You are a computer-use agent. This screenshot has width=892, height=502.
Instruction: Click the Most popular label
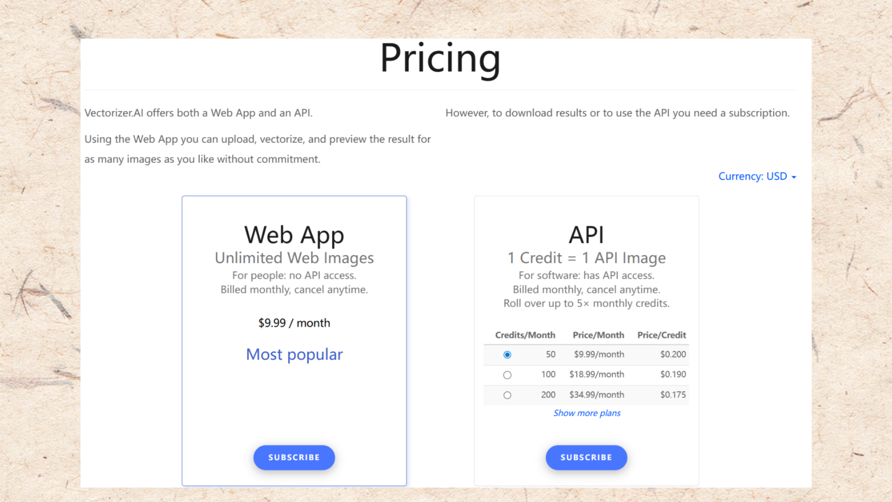point(294,354)
